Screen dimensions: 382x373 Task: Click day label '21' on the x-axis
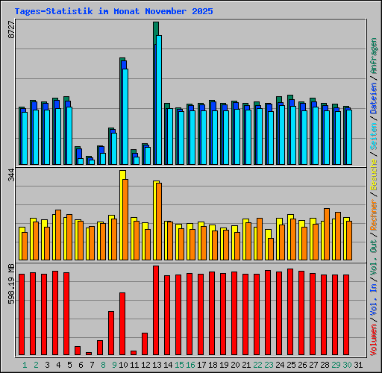(x=246, y=365)
